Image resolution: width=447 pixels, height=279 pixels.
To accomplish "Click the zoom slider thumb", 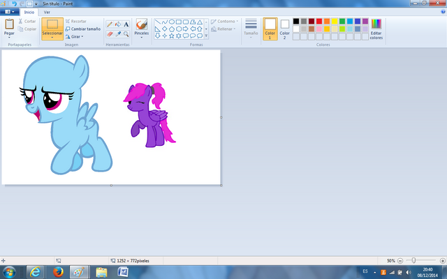I will pyautogui.click(x=413, y=260).
